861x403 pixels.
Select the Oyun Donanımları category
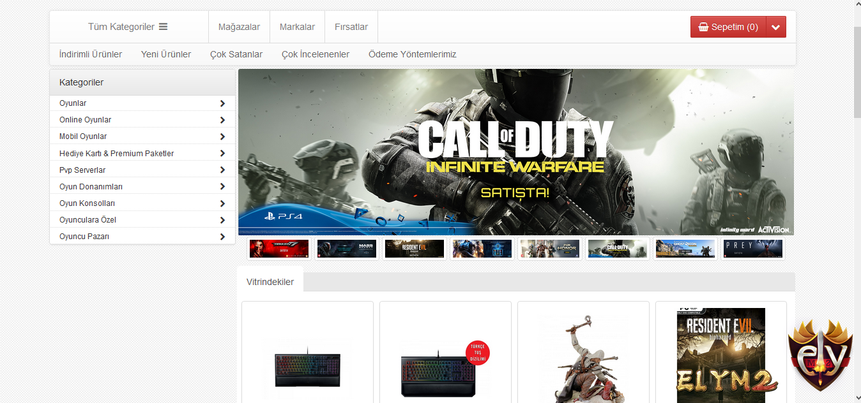pos(91,187)
